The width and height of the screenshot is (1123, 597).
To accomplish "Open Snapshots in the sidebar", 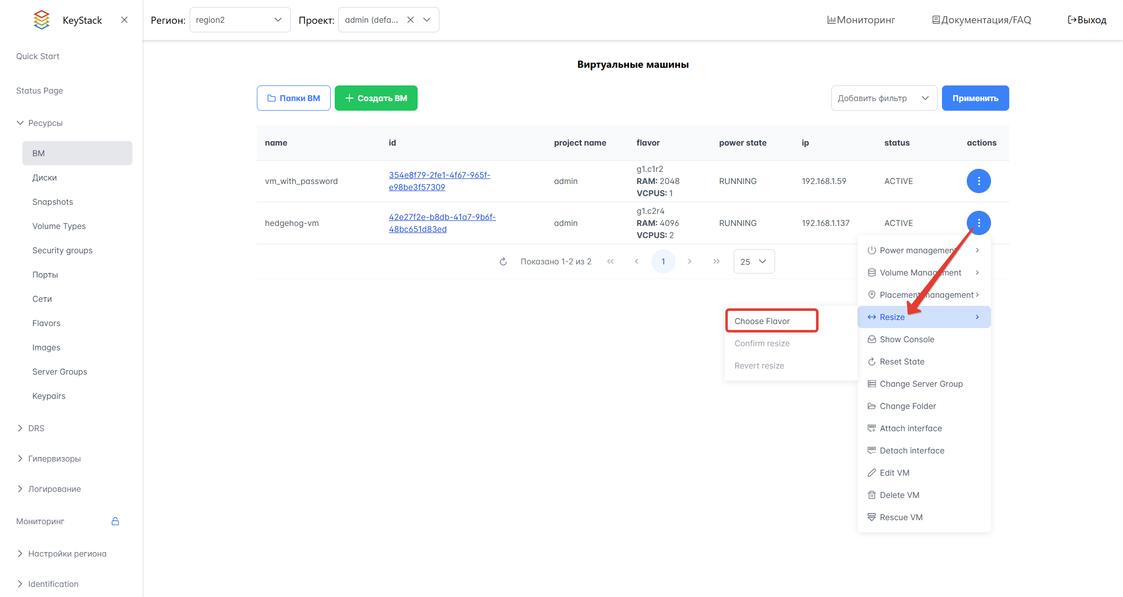I will 53,202.
